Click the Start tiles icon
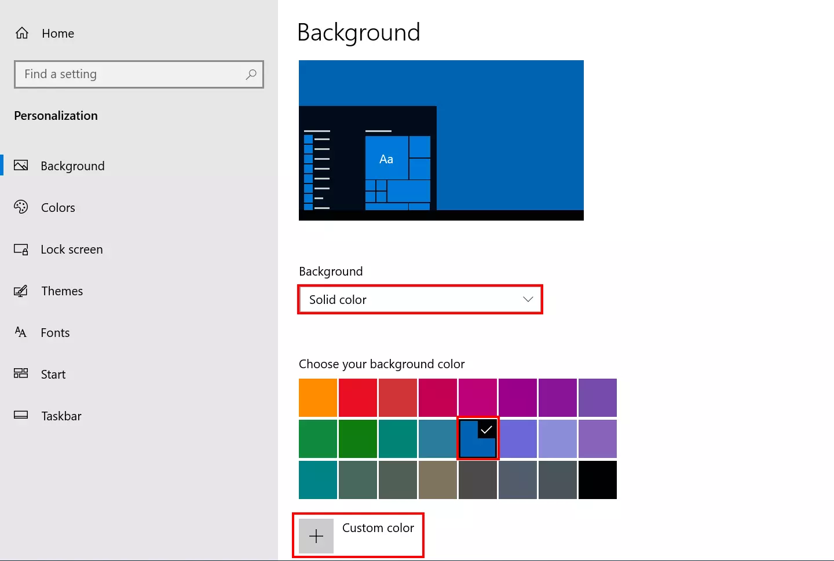 click(x=21, y=373)
